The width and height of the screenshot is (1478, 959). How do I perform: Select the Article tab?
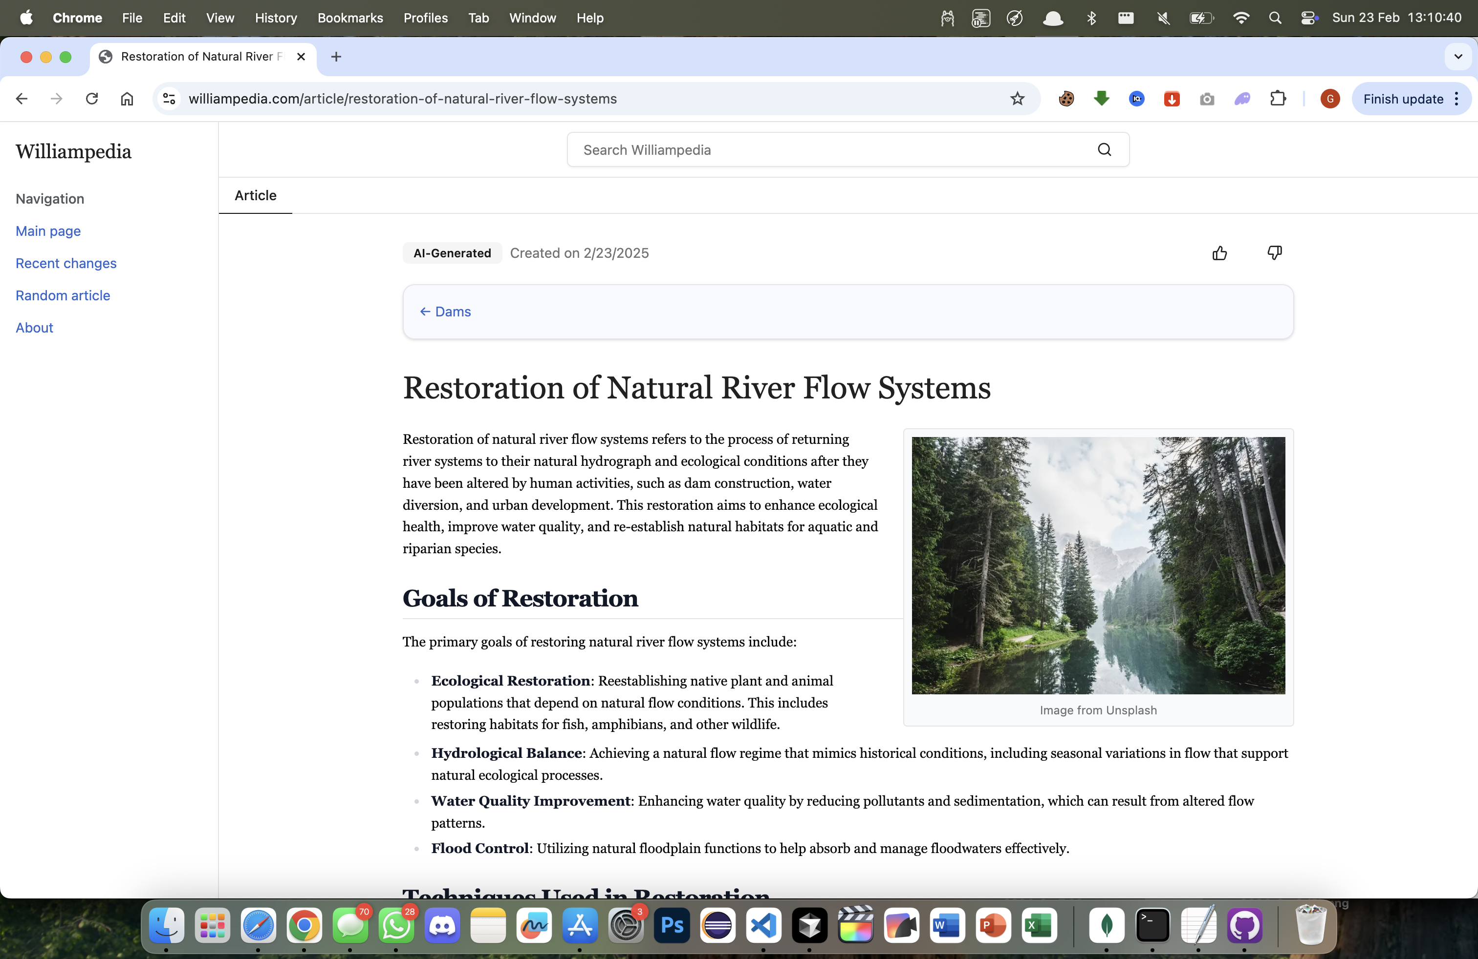[x=255, y=195]
